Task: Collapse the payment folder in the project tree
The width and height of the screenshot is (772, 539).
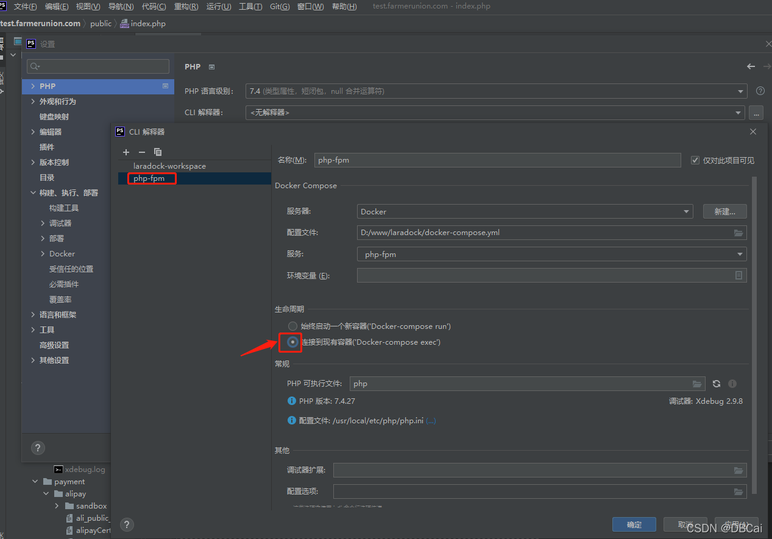Action: pos(35,482)
